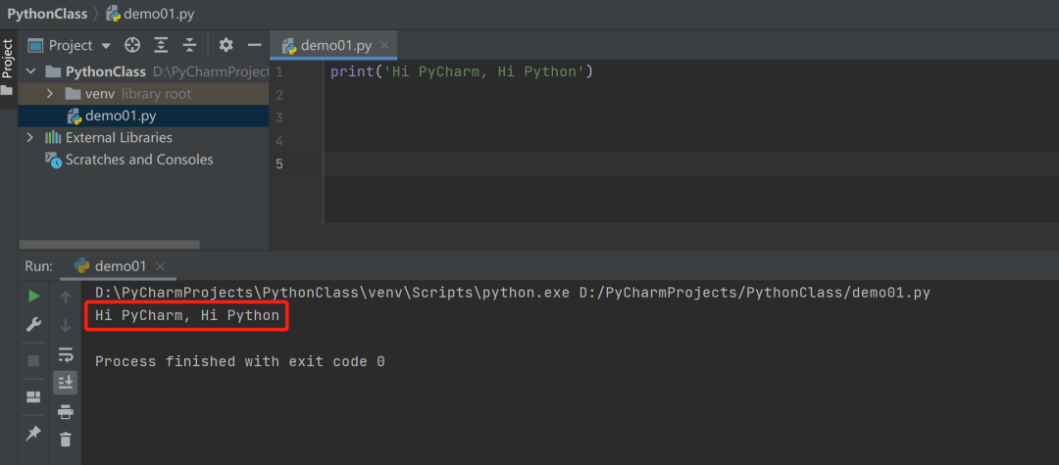
Task: Click the Restore Layout icon in Run panel
Action: click(33, 396)
